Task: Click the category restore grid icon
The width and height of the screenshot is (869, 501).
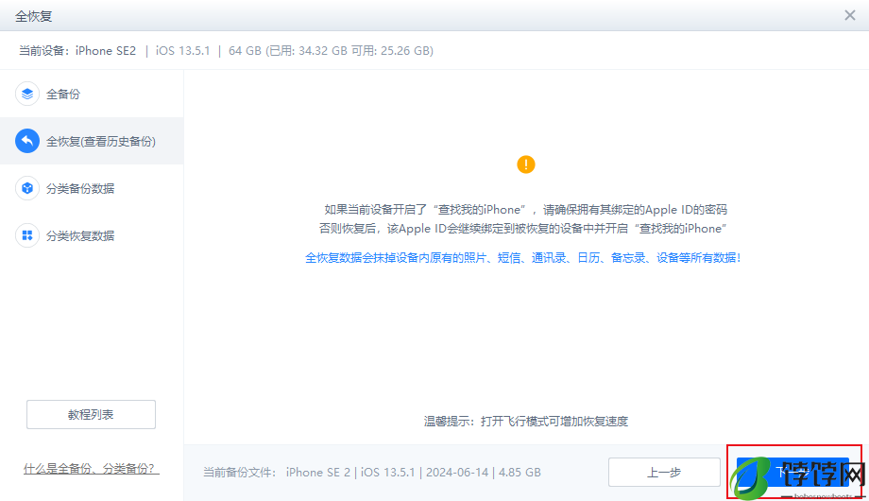Action: pyautogui.click(x=27, y=235)
